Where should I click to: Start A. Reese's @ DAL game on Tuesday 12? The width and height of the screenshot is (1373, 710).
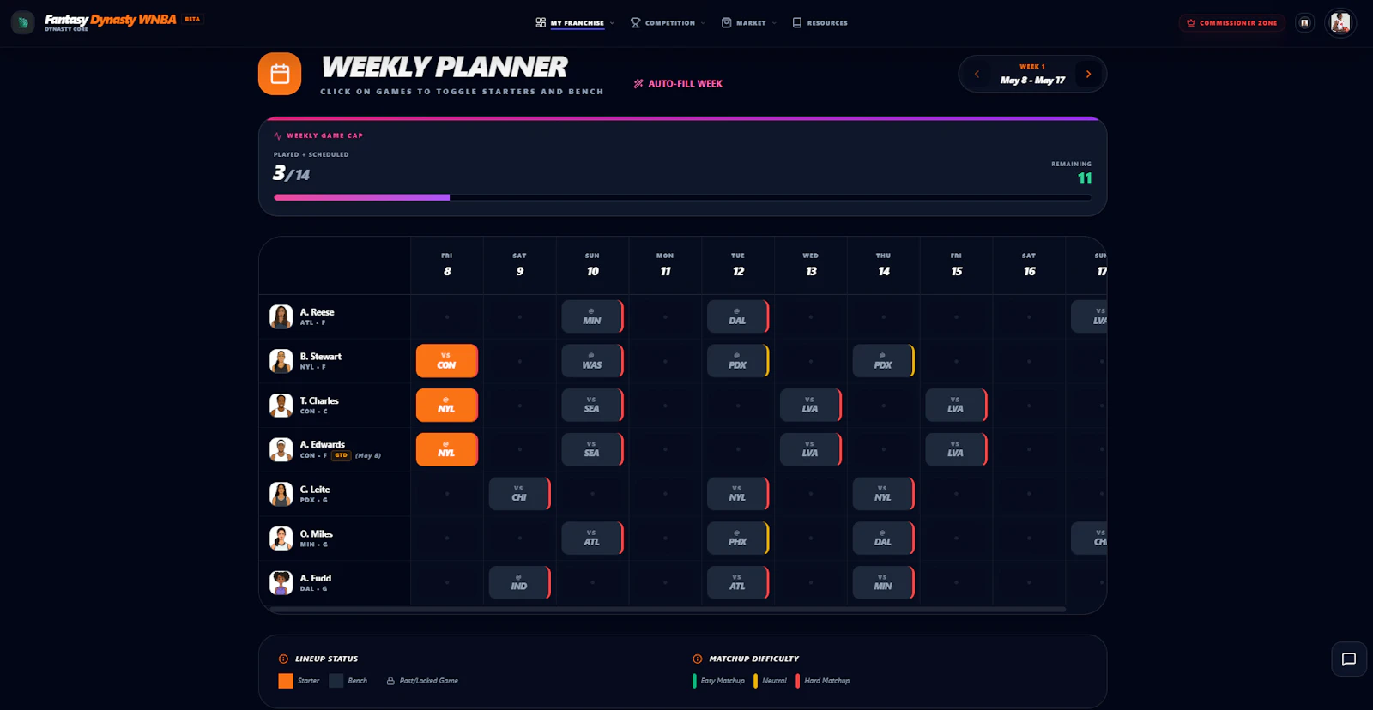[738, 316]
